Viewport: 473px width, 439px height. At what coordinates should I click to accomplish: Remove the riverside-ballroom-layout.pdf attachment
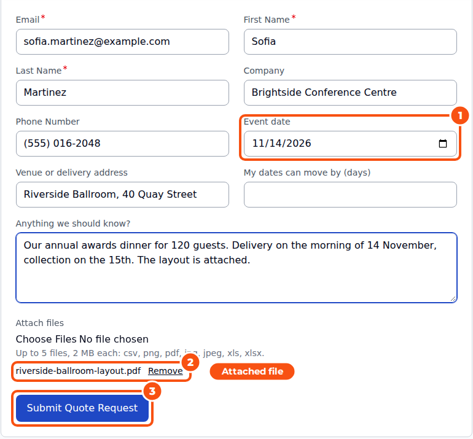pos(165,371)
